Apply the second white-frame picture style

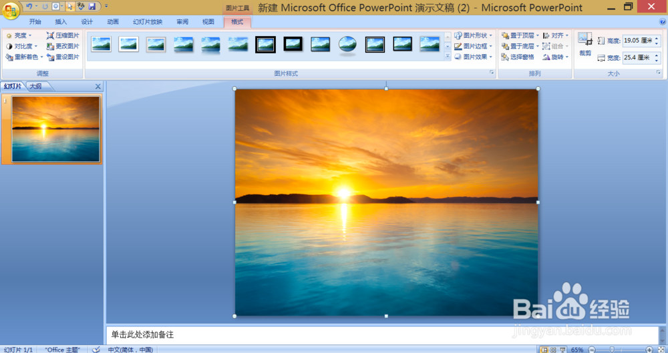(x=129, y=44)
